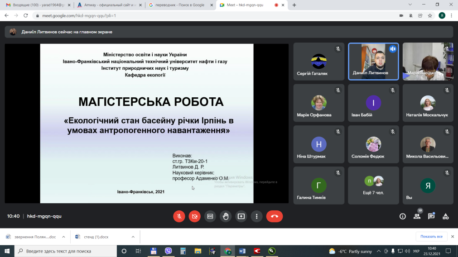Screen dimensions: 458x257
Task: Open Task View on taskbar
Action: [x=138, y=251]
